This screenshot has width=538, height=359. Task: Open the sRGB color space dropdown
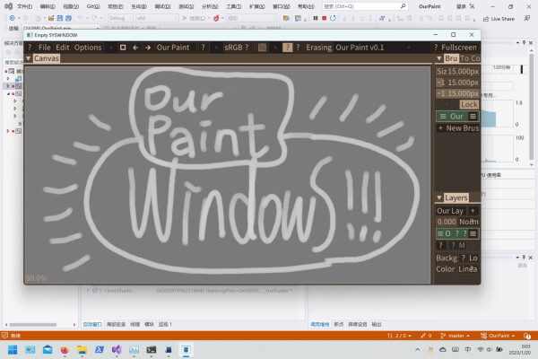(237, 48)
